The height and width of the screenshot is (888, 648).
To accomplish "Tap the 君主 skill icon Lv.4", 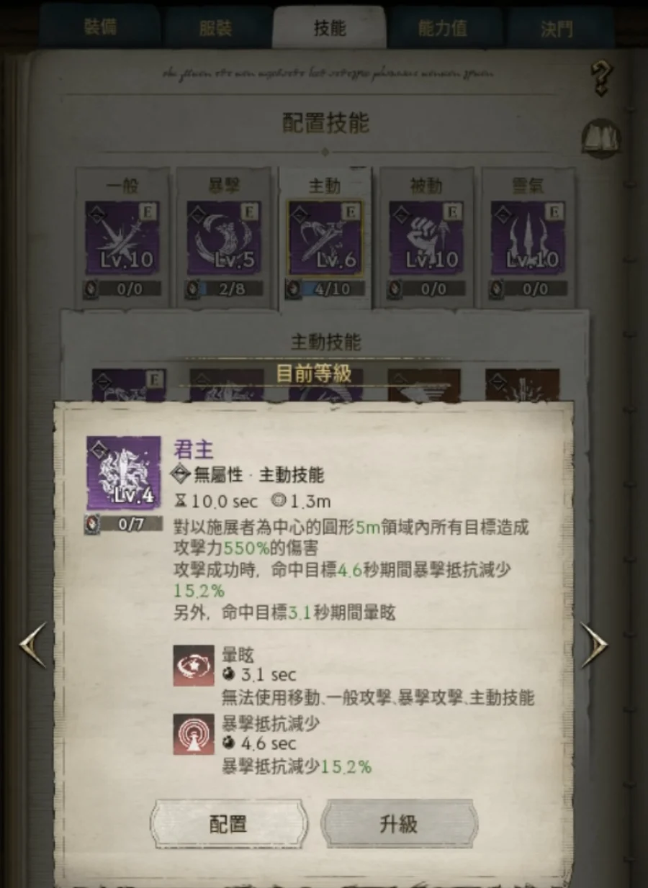I will (x=124, y=473).
